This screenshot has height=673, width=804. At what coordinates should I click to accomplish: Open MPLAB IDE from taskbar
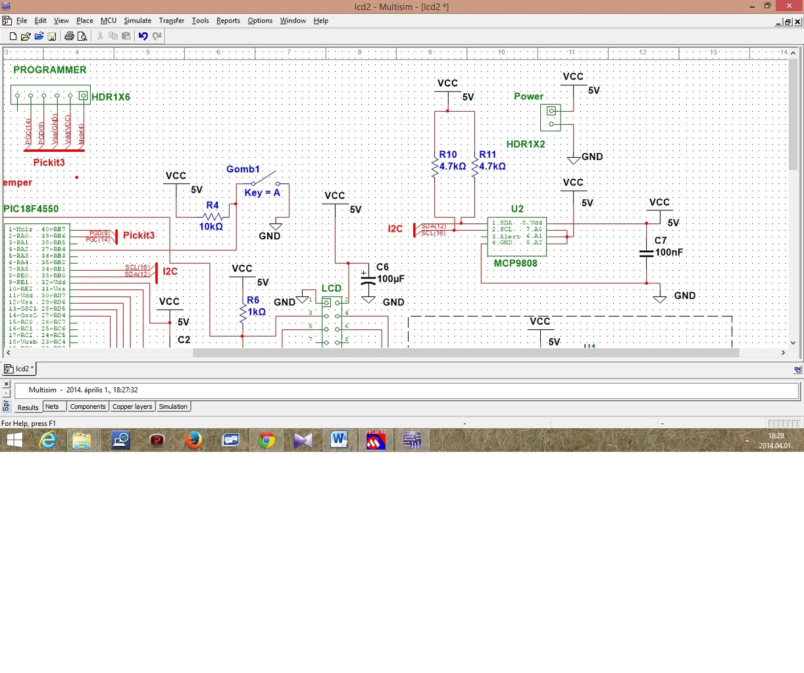pos(375,440)
